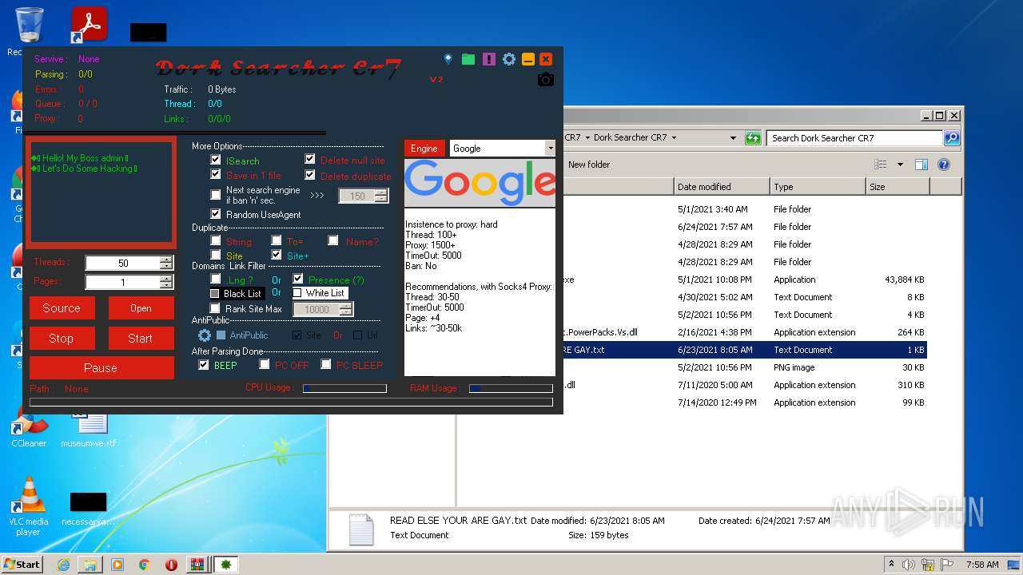The width and height of the screenshot is (1023, 575).
Task: Click volume speaker tray icon
Action: 908,565
